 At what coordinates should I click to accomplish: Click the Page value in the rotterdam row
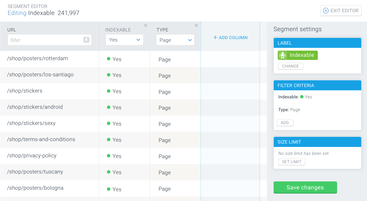pos(165,60)
